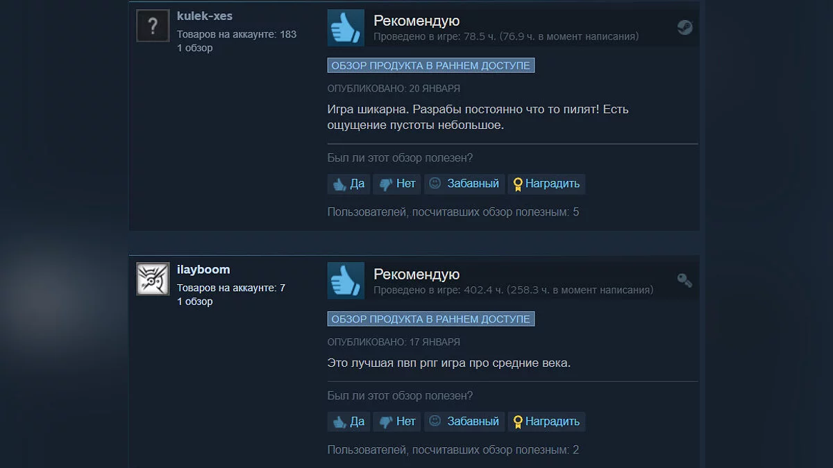Click 'Наградить' on kulek-xes's review
Viewport: 833px width, 468px height.
[x=546, y=184]
